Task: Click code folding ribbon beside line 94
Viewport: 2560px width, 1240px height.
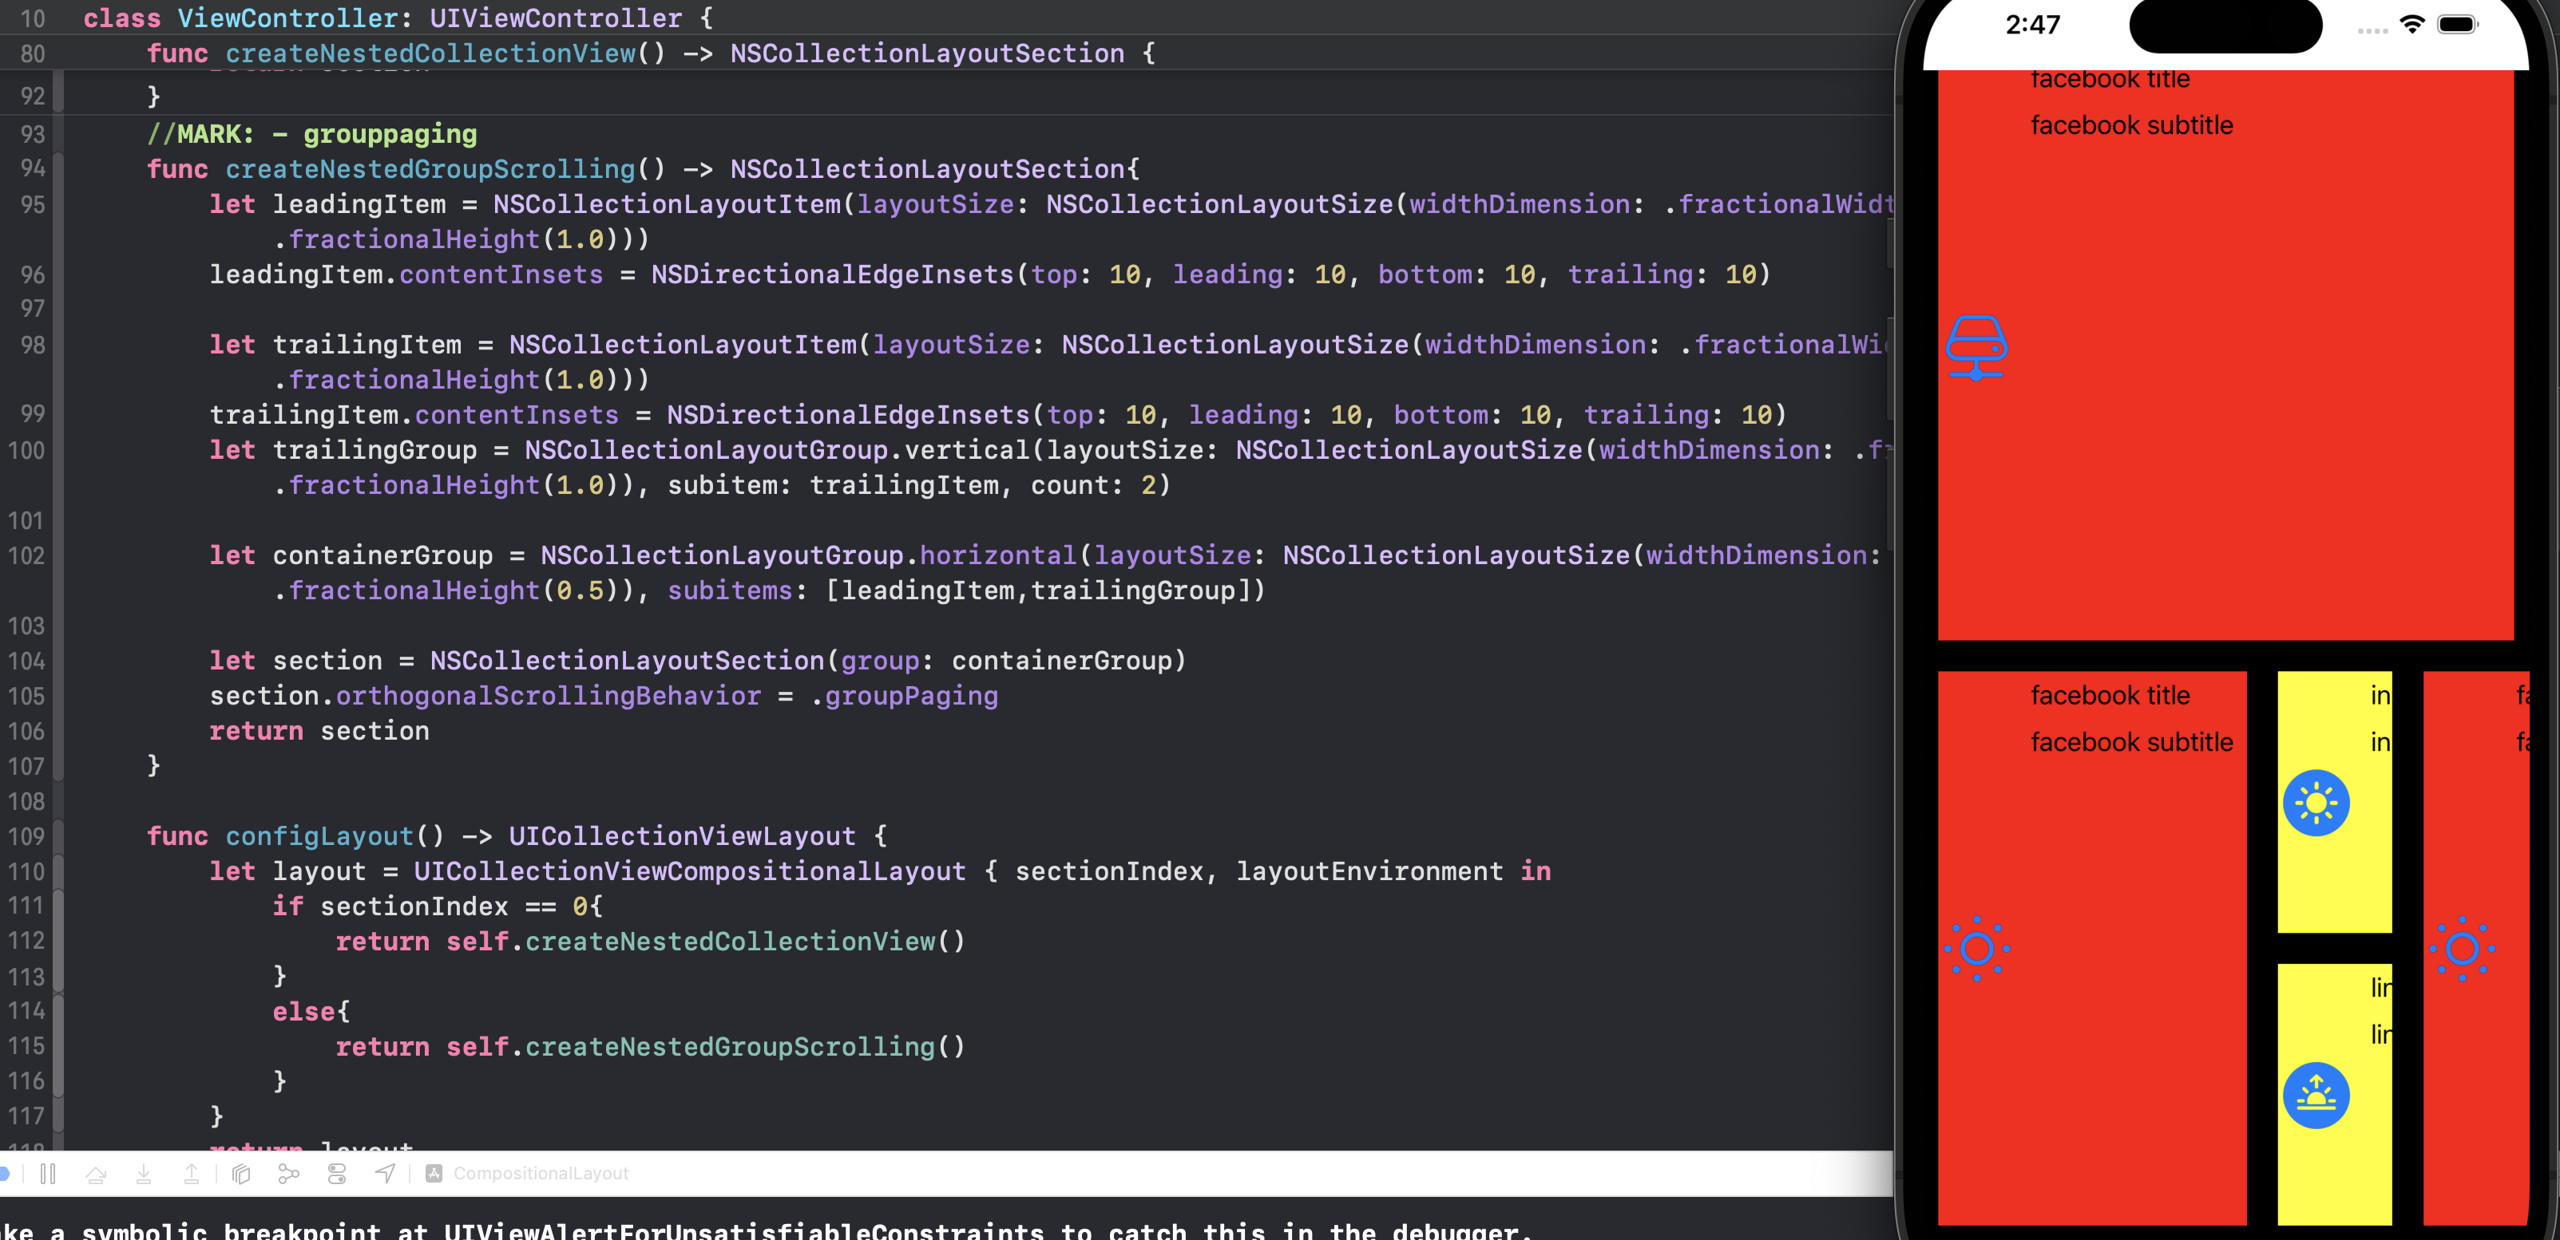Action: click(58, 169)
